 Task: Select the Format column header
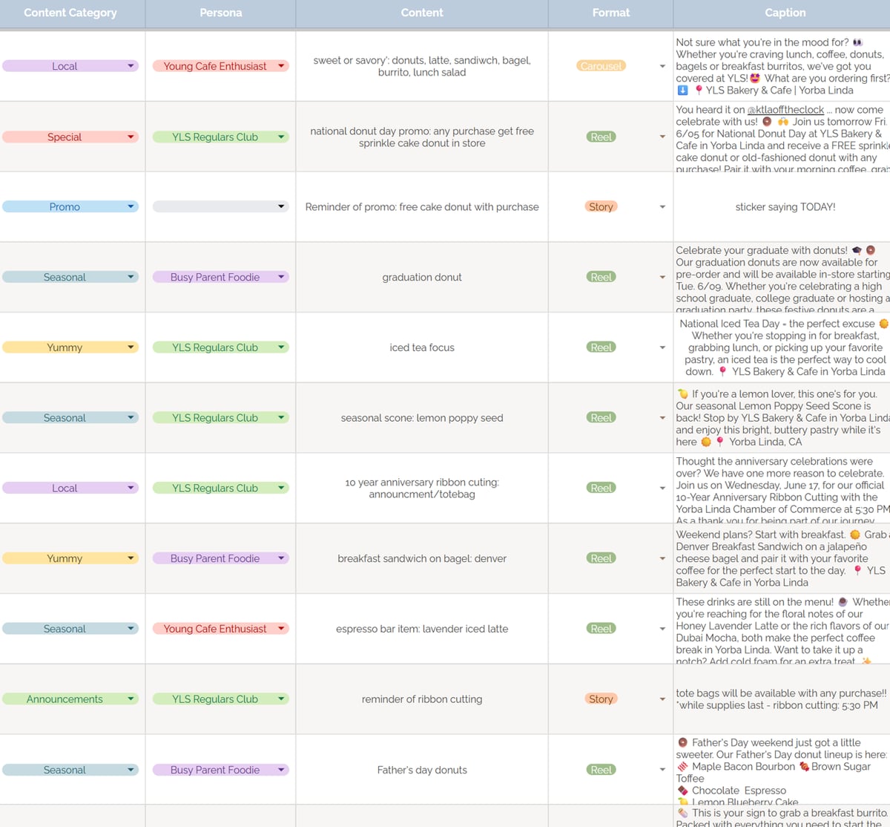(x=611, y=13)
